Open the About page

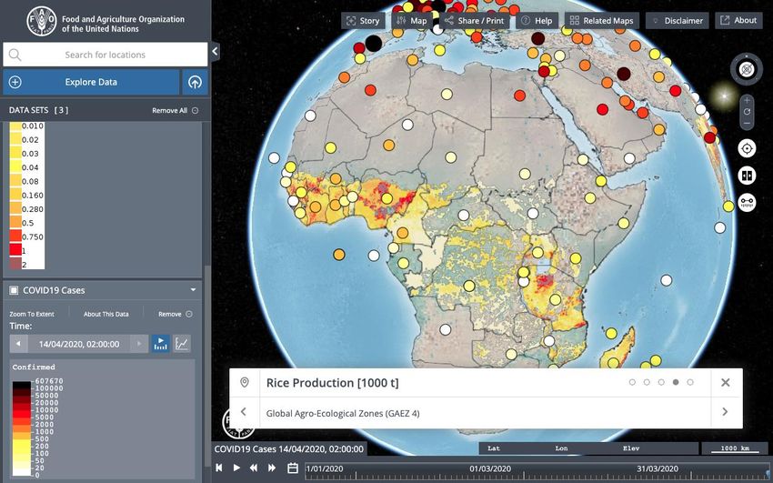coord(739,21)
